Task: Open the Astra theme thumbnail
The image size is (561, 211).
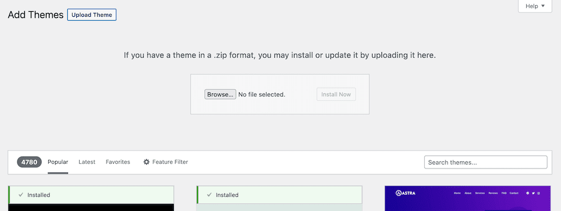Action: point(468,198)
